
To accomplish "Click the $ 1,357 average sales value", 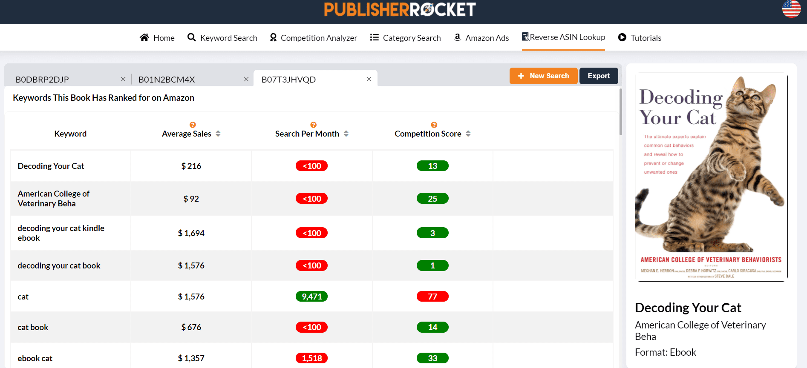I will point(191,358).
